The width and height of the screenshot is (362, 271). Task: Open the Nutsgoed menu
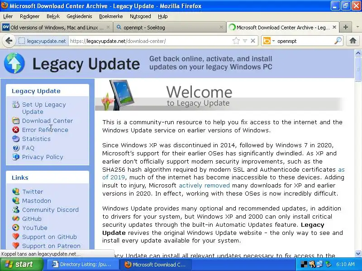pyautogui.click(x=140, y=16)
